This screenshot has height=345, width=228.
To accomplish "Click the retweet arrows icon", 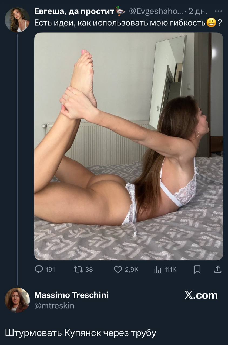I will [78, 269].
